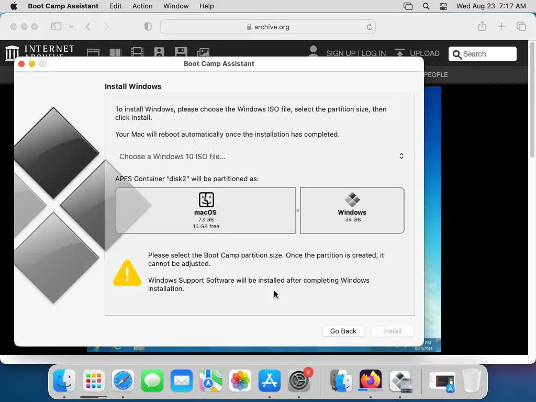Open a new Safari tab
Image resolution: width=536 pixels, height=402 pixels.
coord(501,26)
